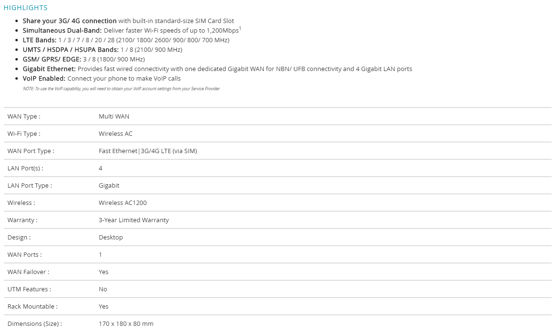Click the 'Desktop' Design value

(x=111, y=238)
